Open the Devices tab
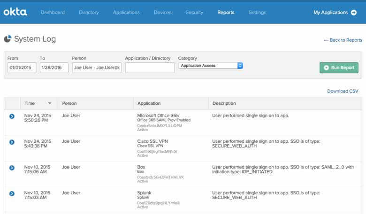This screenshot has width=366, height=214. point(162,13)
